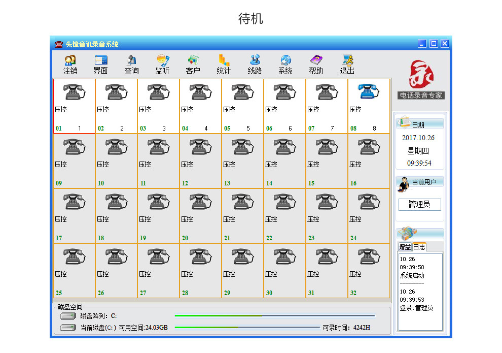Viewport: 502px width, 353px height.
Task: Click the 系统启动 log entry
Action: click(412, 275)
